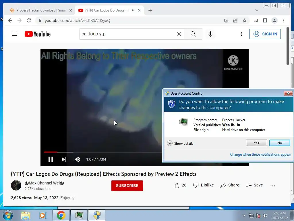Open a new browser tab

[150, 10]
